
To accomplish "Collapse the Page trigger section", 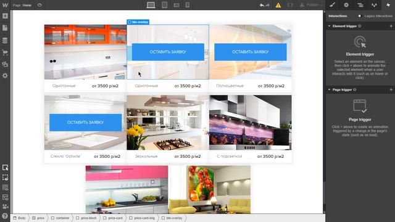I will 329,89.
